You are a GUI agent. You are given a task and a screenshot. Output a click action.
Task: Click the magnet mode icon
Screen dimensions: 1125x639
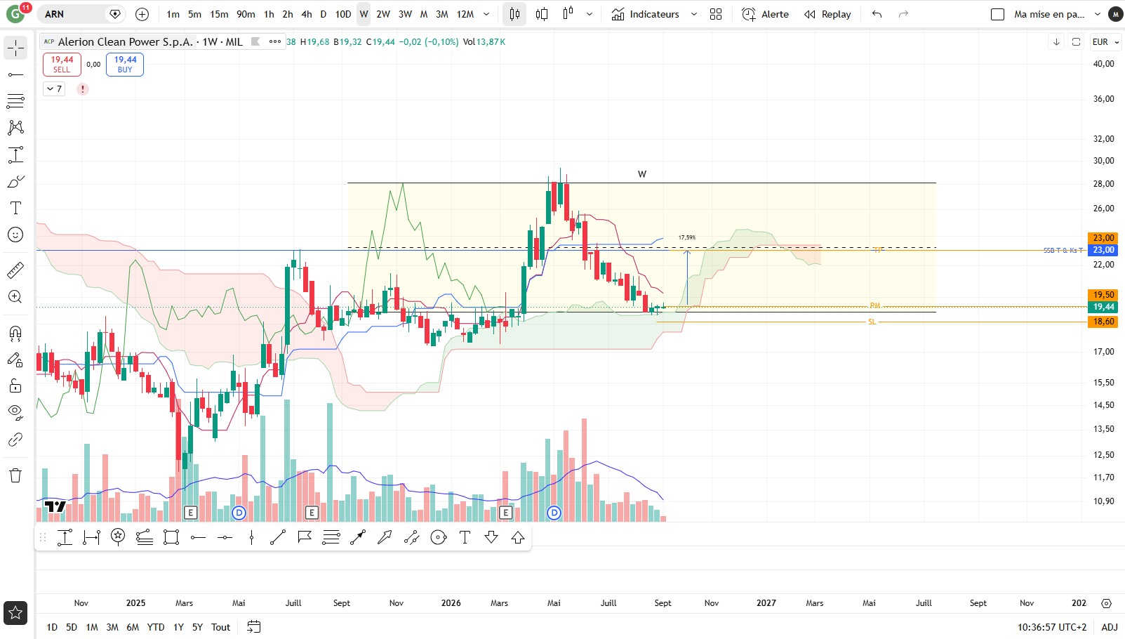tap(15, 333)
